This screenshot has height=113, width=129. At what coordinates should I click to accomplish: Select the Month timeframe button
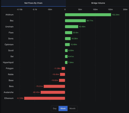tap(72, 108)
